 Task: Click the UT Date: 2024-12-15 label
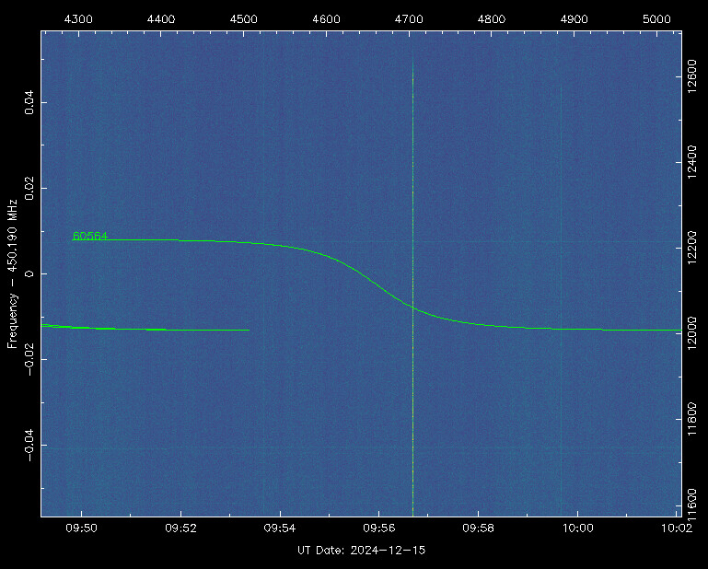361,551
